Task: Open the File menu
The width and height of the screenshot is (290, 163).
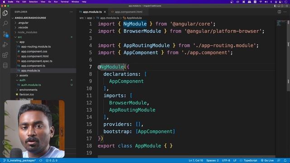Action: tap(18, 2)
